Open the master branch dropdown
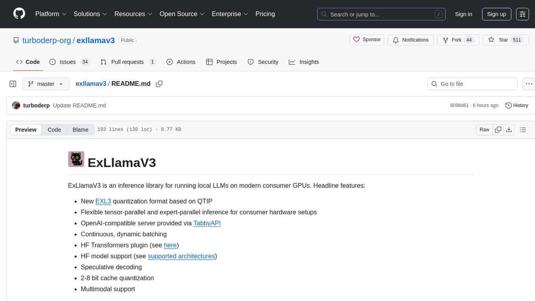Screen dimensions: 535x301 pos(46,84)
